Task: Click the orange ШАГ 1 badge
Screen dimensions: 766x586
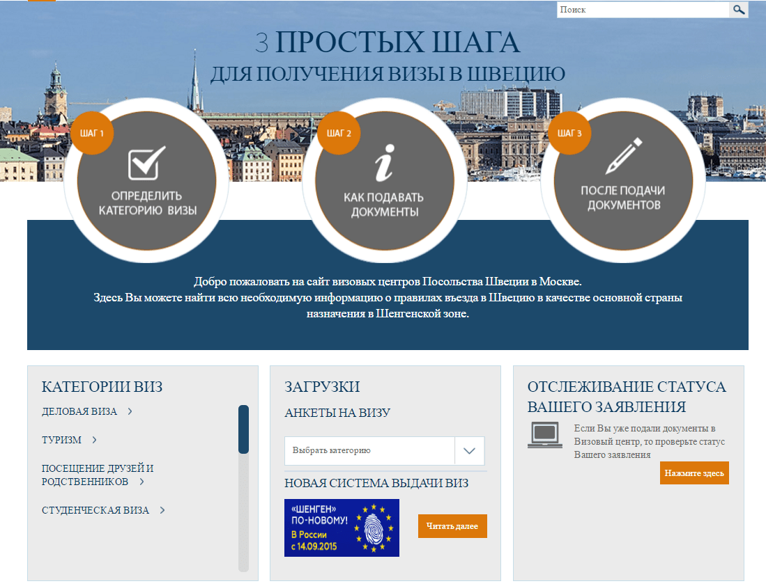Action: click(x=92, y=132)
